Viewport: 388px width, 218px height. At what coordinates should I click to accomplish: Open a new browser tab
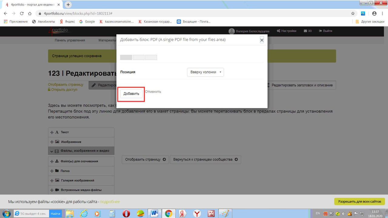pos(68,5)
